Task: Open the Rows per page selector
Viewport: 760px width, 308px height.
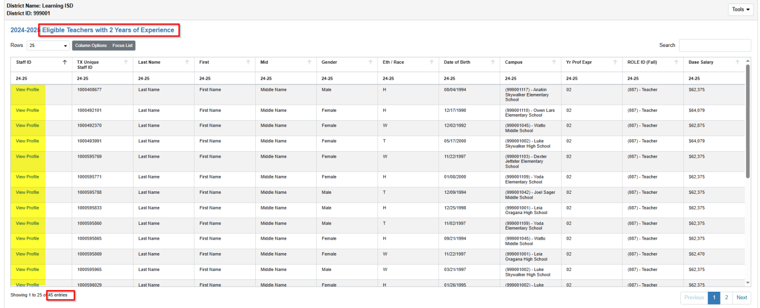Action: [47, 45]
